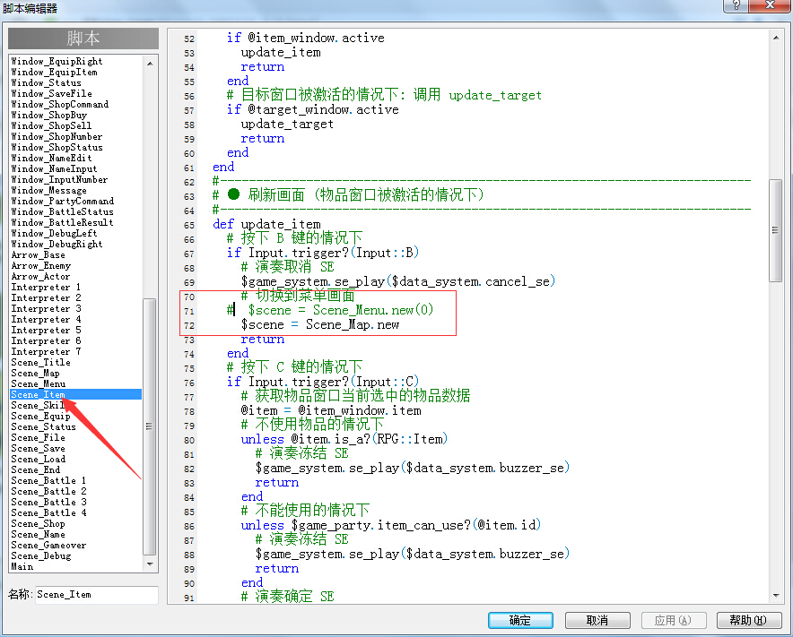Click the 'def update_item' code line
This screenshot has height=637, width=793.
pyautogui.click(x=267, y=224)
